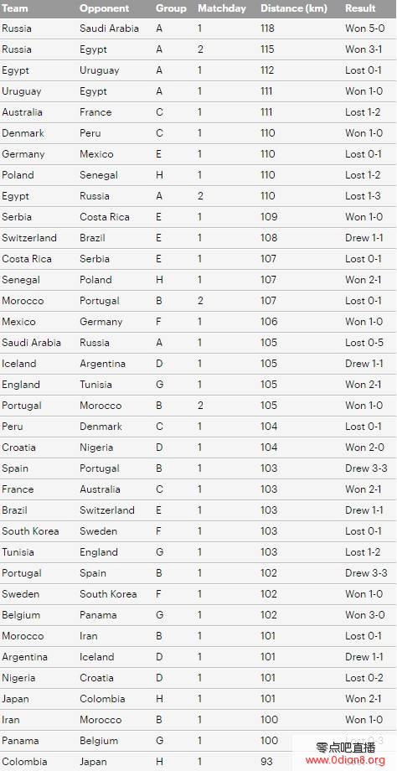Click the Result column header
The width and height of the screenshot is (397, 771).
pos(360,8)
